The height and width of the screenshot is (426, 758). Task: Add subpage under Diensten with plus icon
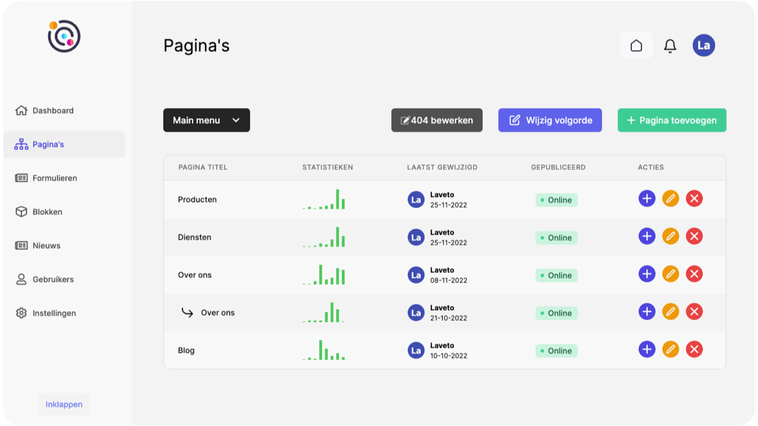(x=647, y=237)
